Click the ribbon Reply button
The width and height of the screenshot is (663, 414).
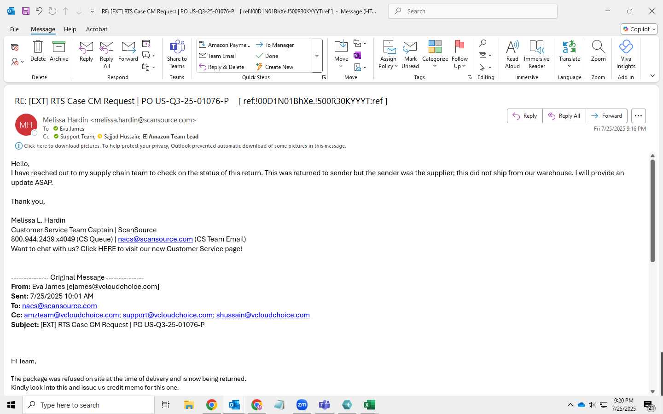86,51
